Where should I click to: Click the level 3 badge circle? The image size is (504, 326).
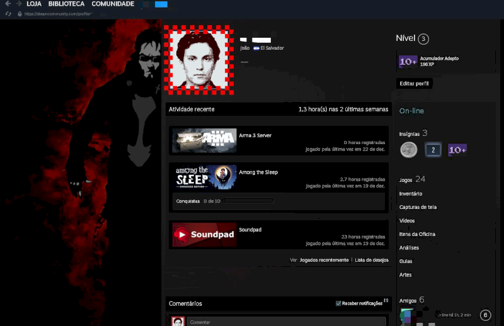coord(423,39)
